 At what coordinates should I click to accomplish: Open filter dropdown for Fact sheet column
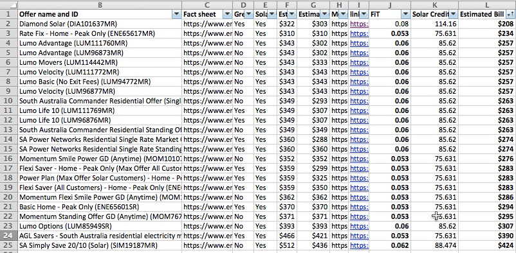tap(227, 14)
